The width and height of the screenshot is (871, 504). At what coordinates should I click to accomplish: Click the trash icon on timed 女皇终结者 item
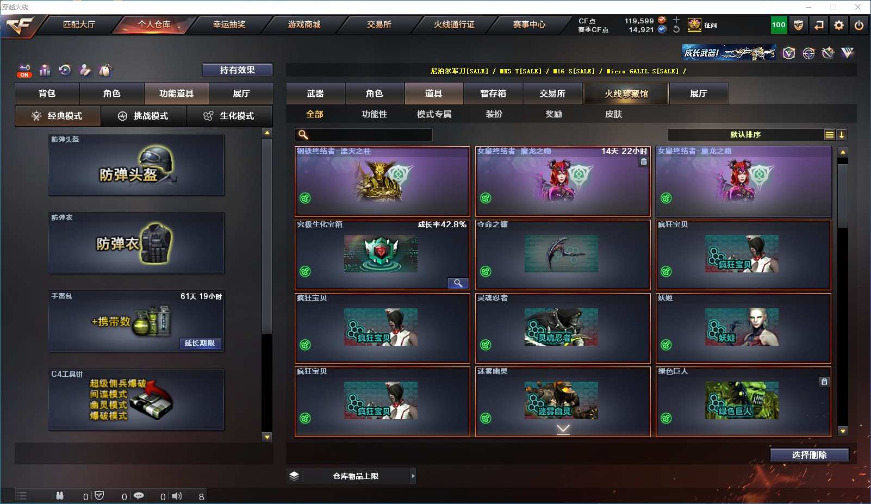click(x=644, y=161)
